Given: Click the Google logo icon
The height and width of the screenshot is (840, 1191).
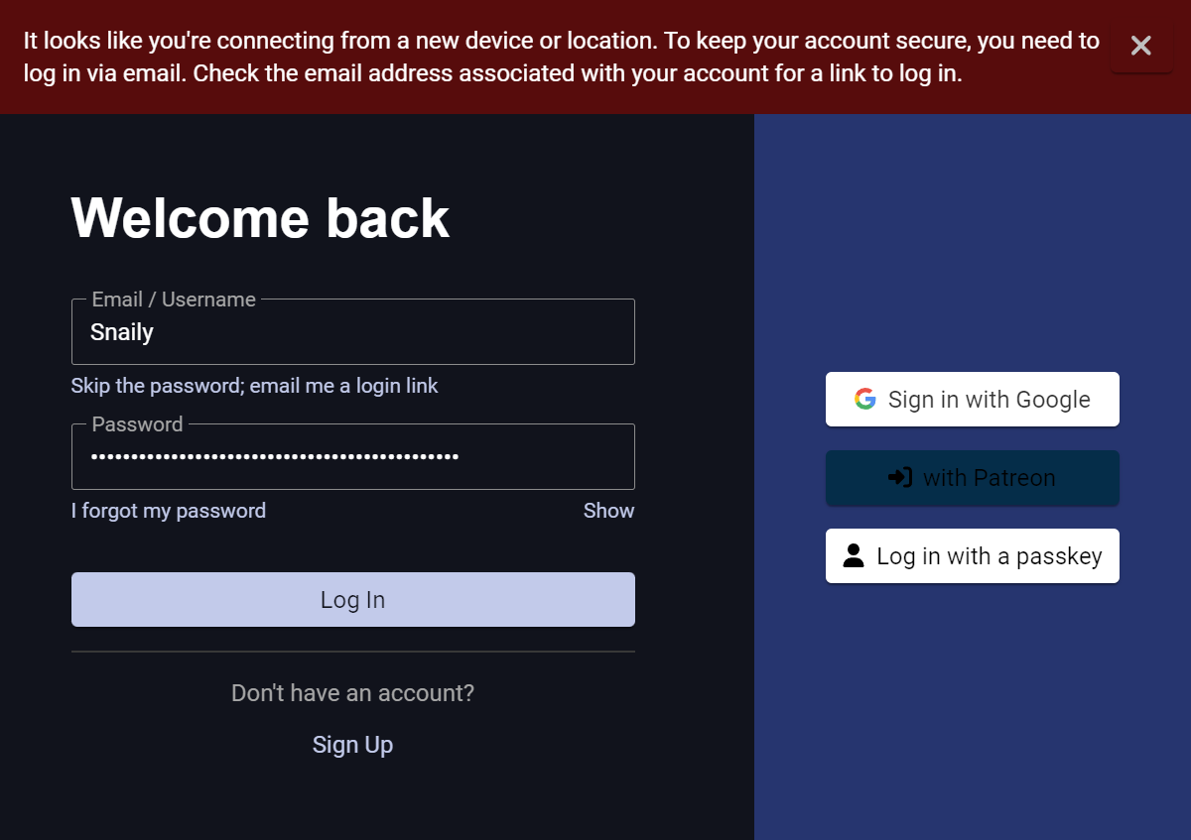Looking at the screenshot, I should coord(865,399).
